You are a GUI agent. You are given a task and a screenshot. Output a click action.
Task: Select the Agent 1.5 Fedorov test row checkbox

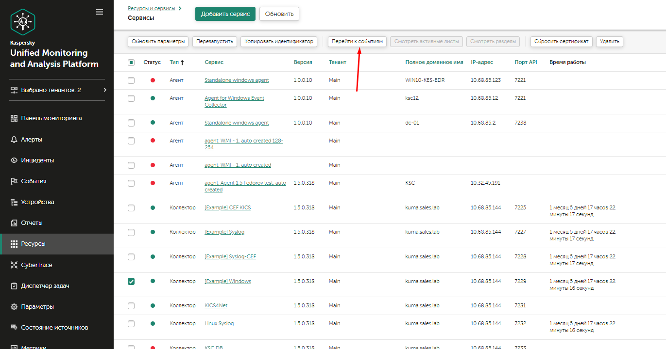131,183
